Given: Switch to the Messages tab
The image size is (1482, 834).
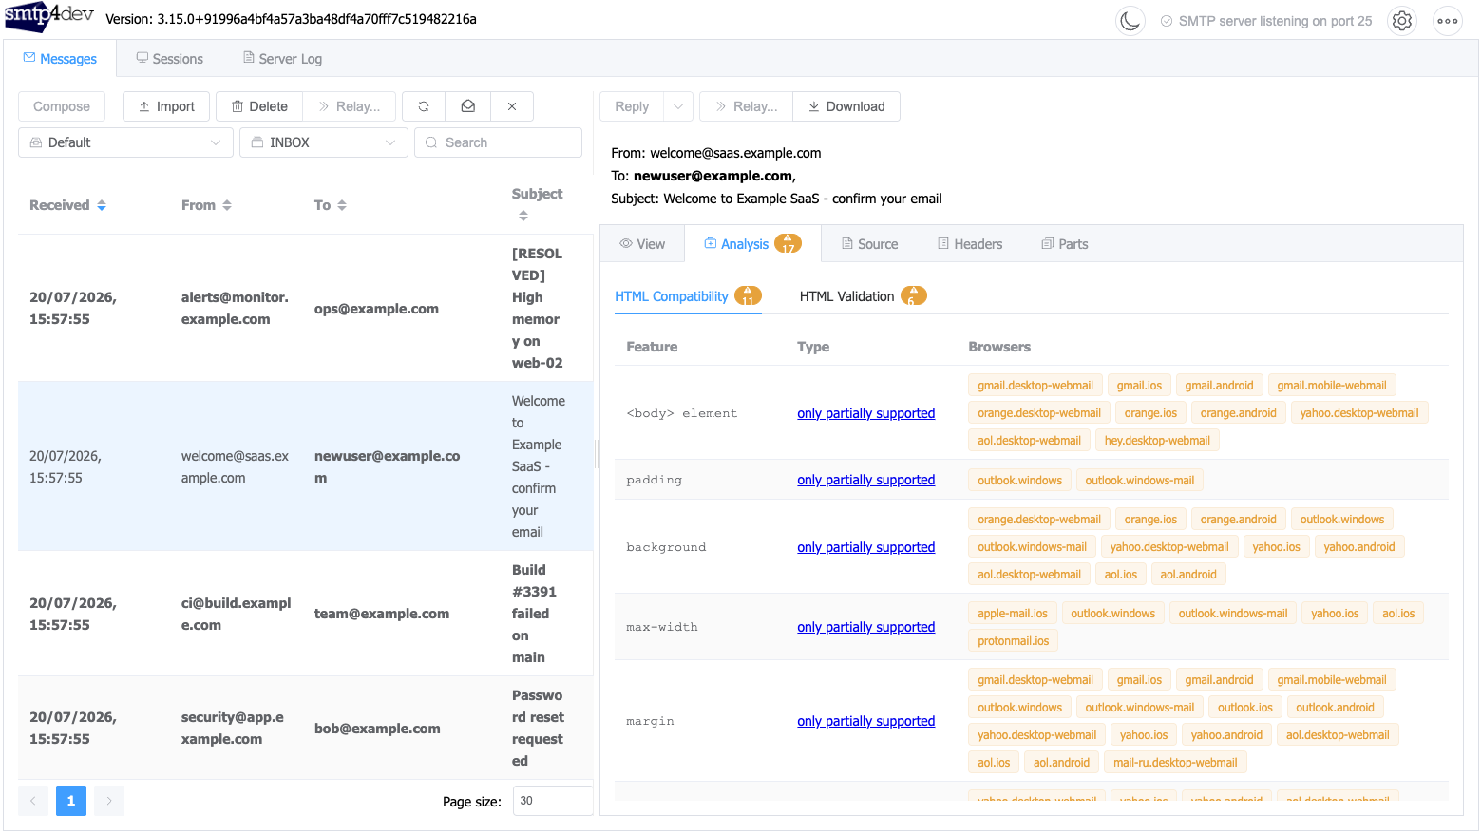Looking at the screenshot, I should coord(60,59).
